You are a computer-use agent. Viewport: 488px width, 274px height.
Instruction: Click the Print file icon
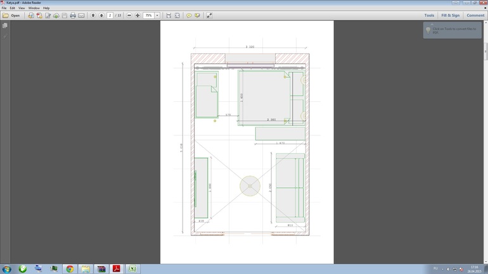click(x=72, y=15)
